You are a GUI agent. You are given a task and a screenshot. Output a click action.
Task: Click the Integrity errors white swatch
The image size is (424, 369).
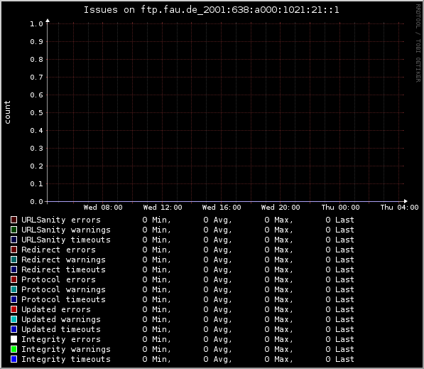(13, 339)
